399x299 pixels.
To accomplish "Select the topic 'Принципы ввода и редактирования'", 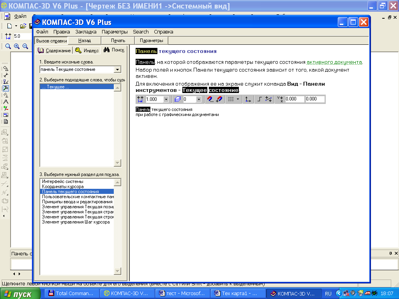I will (77, 202).
